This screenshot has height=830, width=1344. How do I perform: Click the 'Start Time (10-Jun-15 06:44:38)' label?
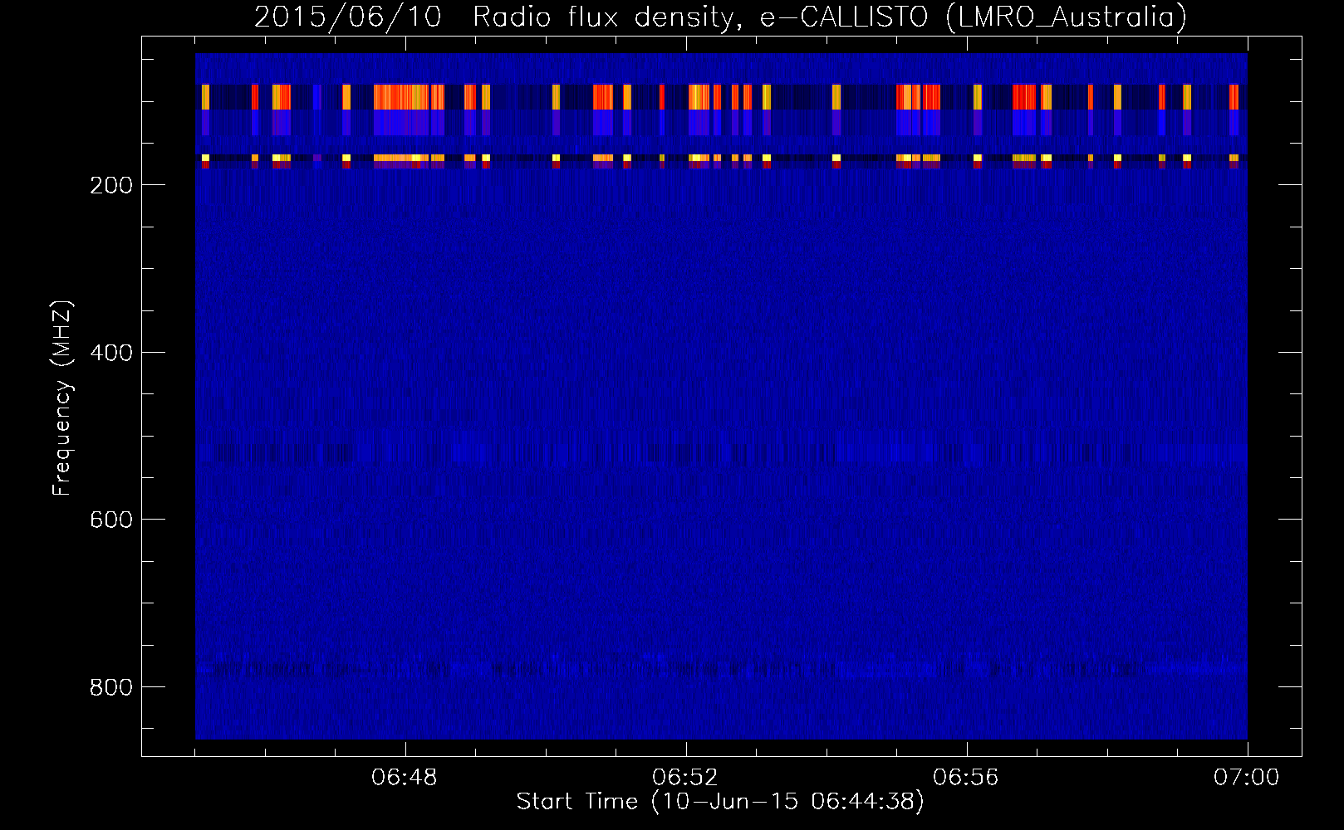(719, 802)
